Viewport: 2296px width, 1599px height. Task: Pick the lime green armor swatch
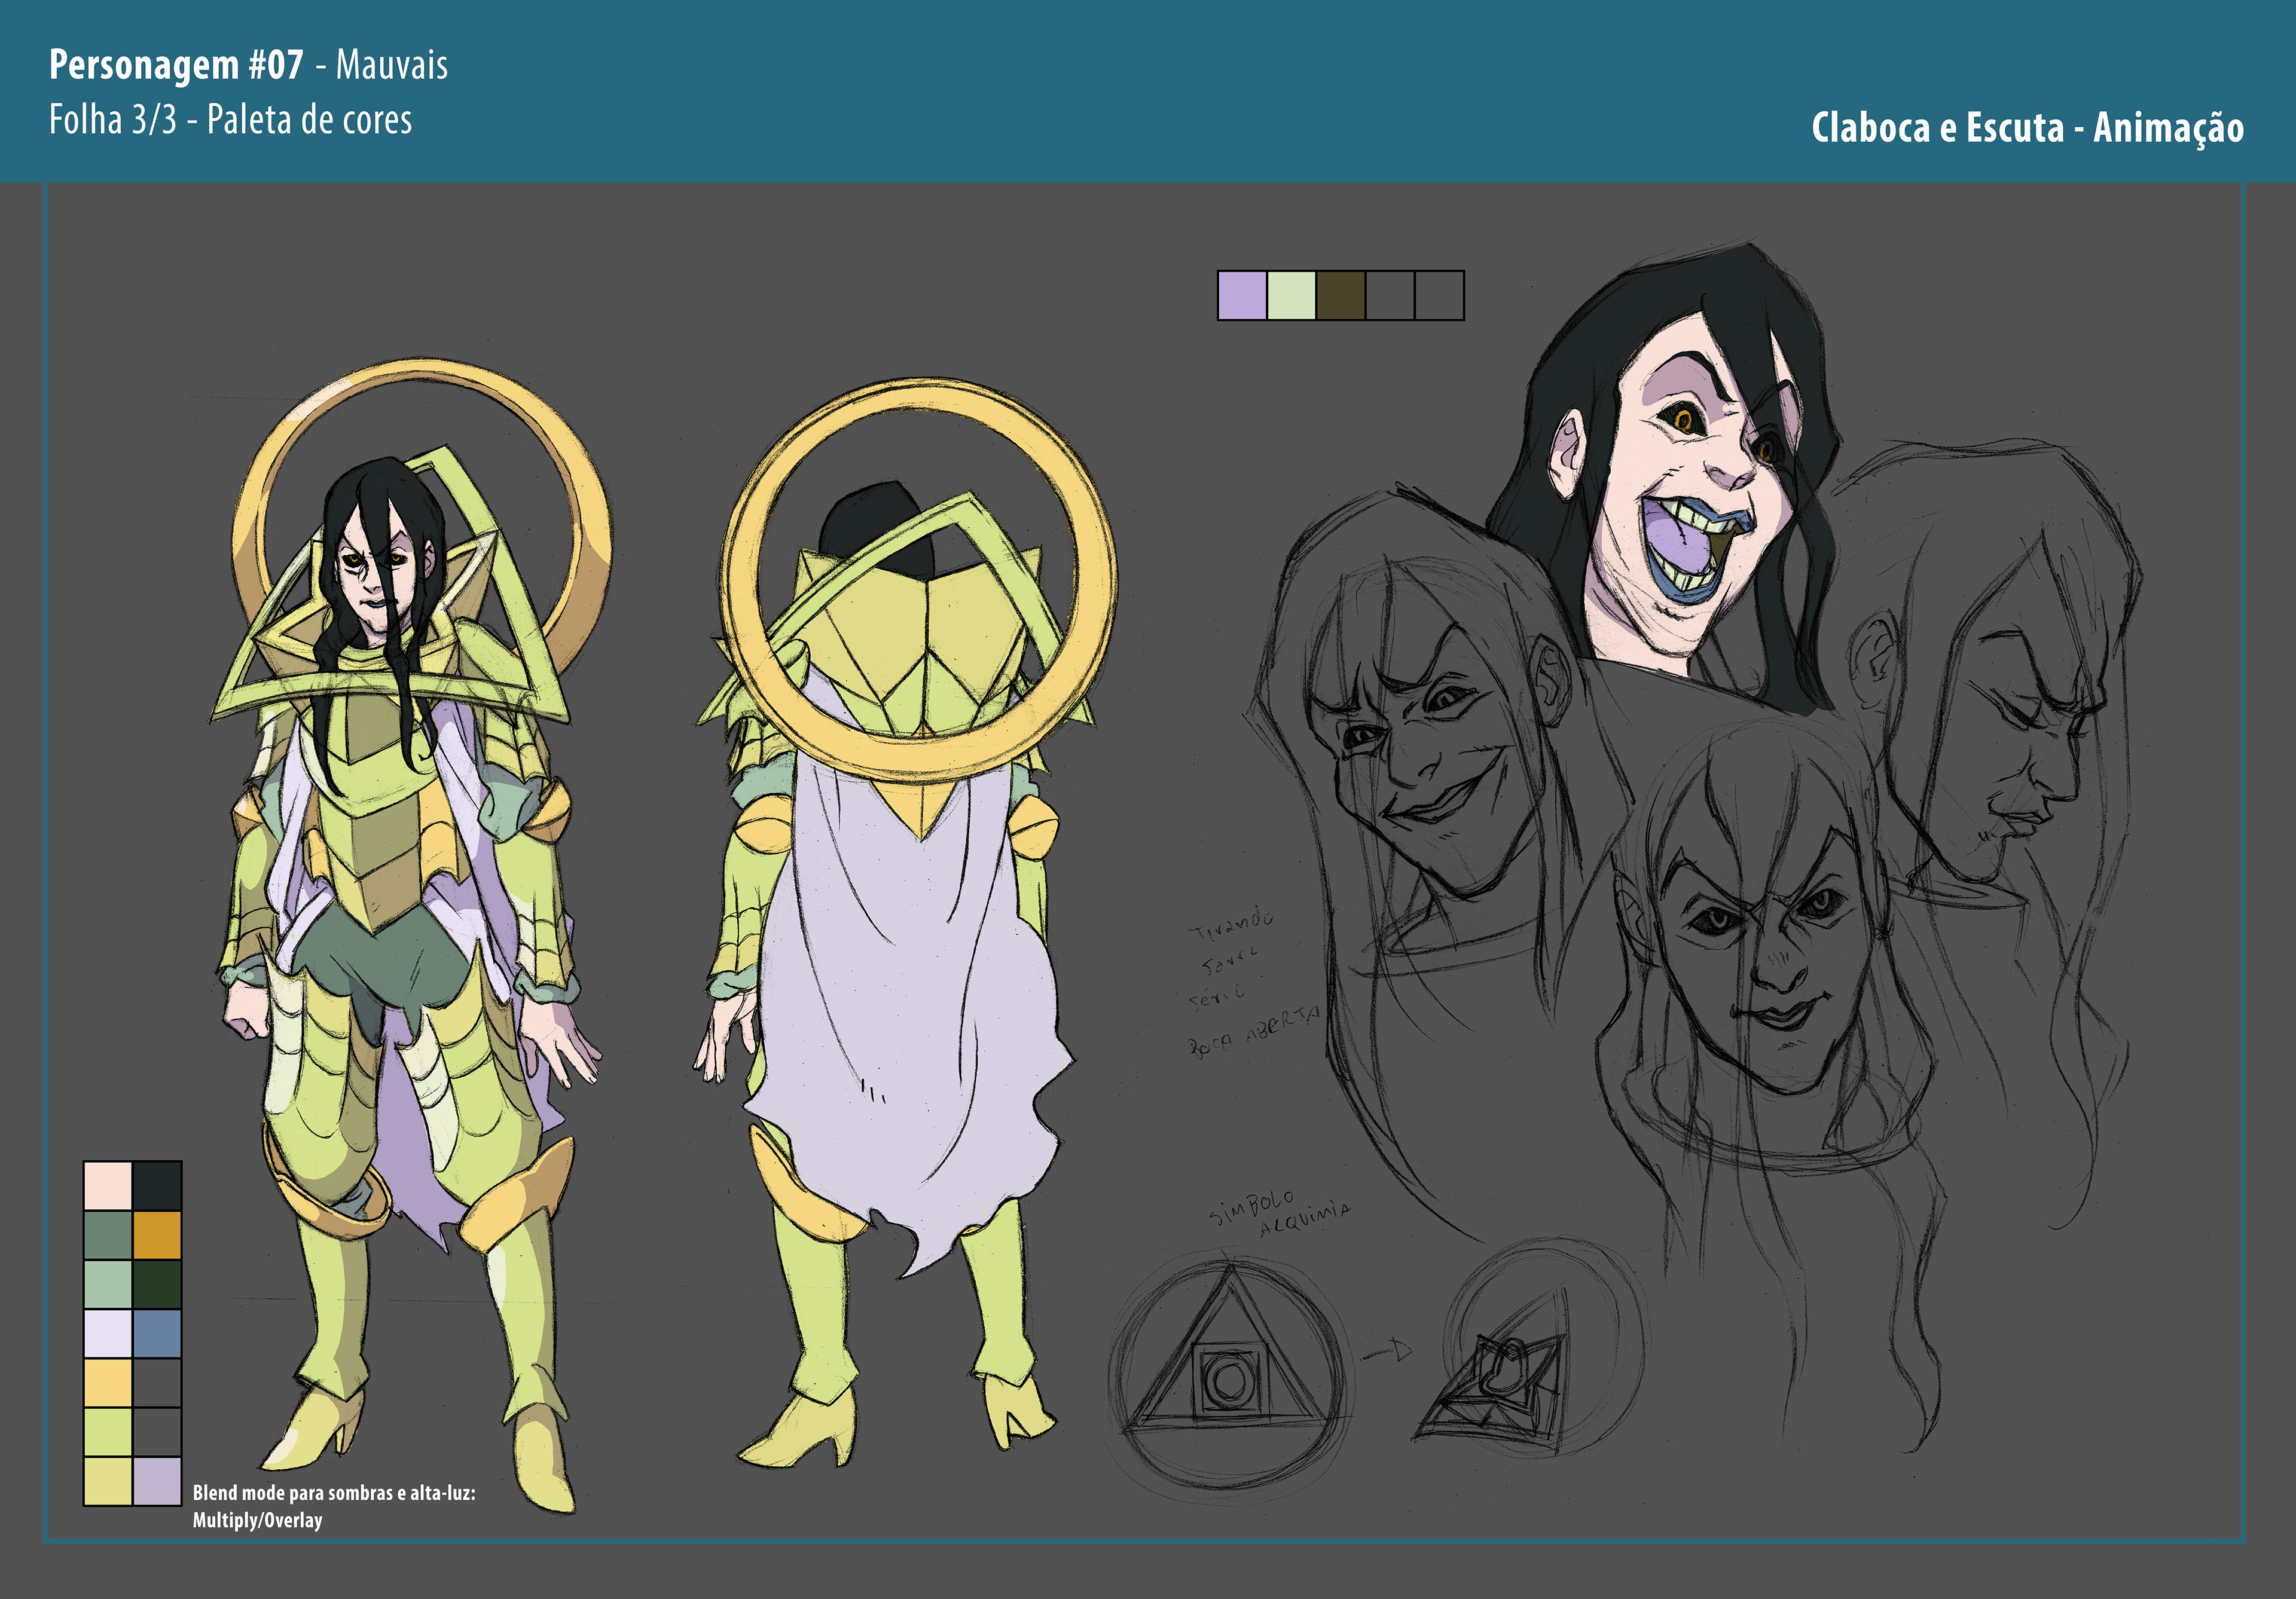click(108, 1432)
